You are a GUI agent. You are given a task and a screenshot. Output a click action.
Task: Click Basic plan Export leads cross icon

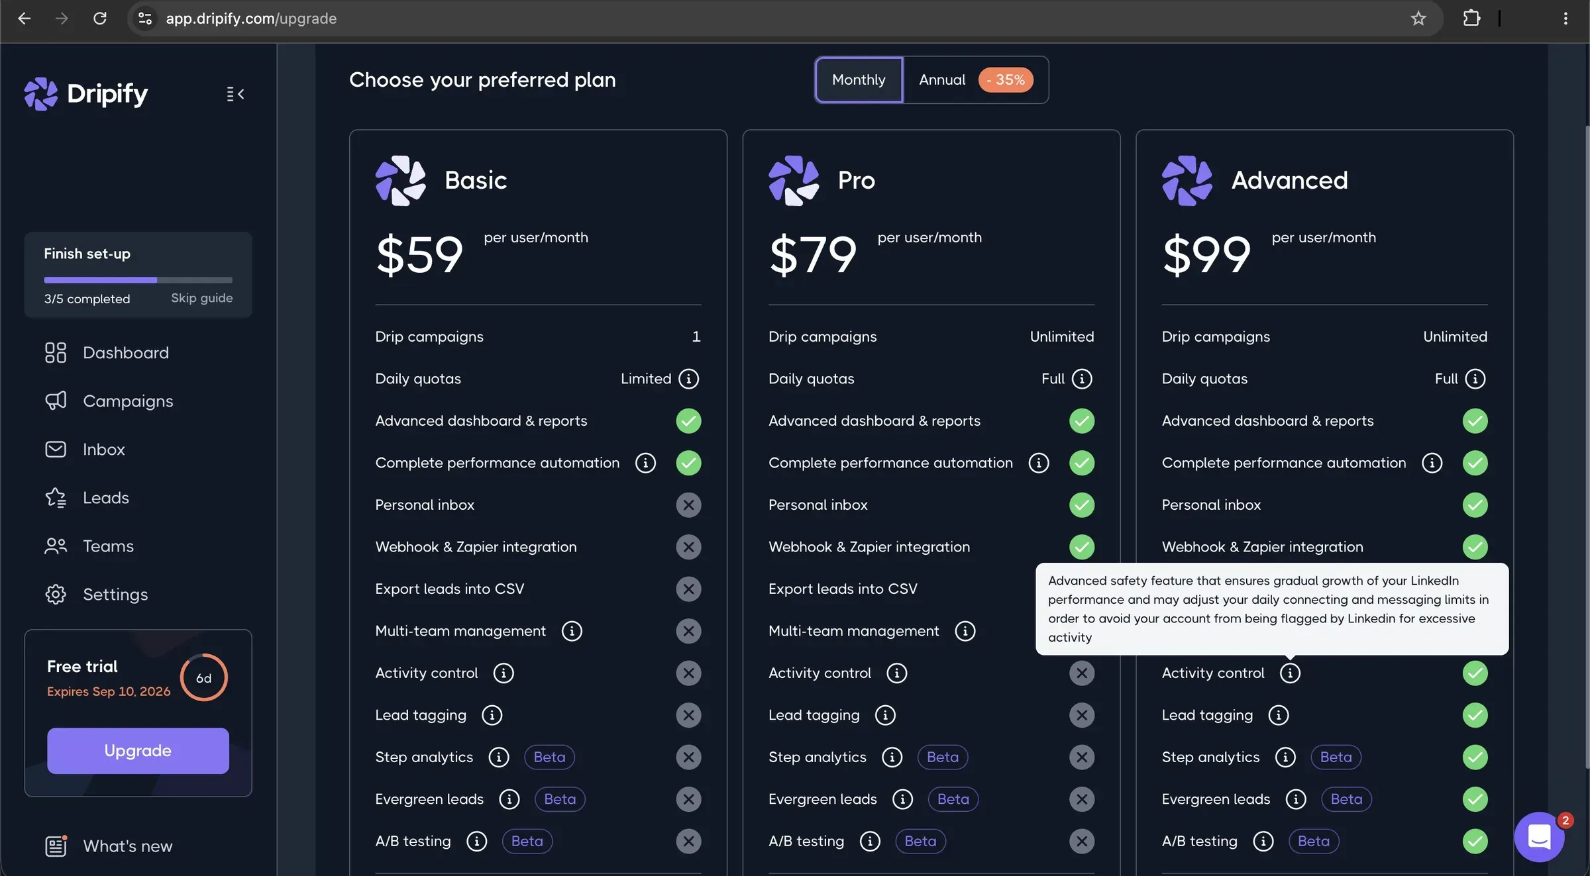[x=689, y=589]
